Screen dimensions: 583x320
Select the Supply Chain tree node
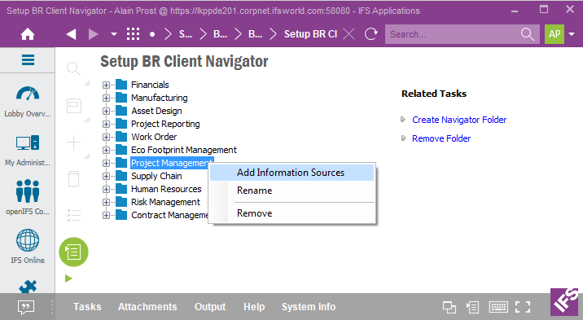point(156,176)
